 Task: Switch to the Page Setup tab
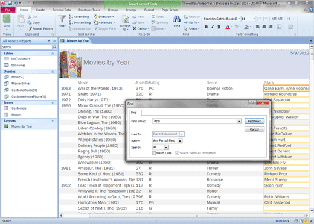[x=170, y=10]
